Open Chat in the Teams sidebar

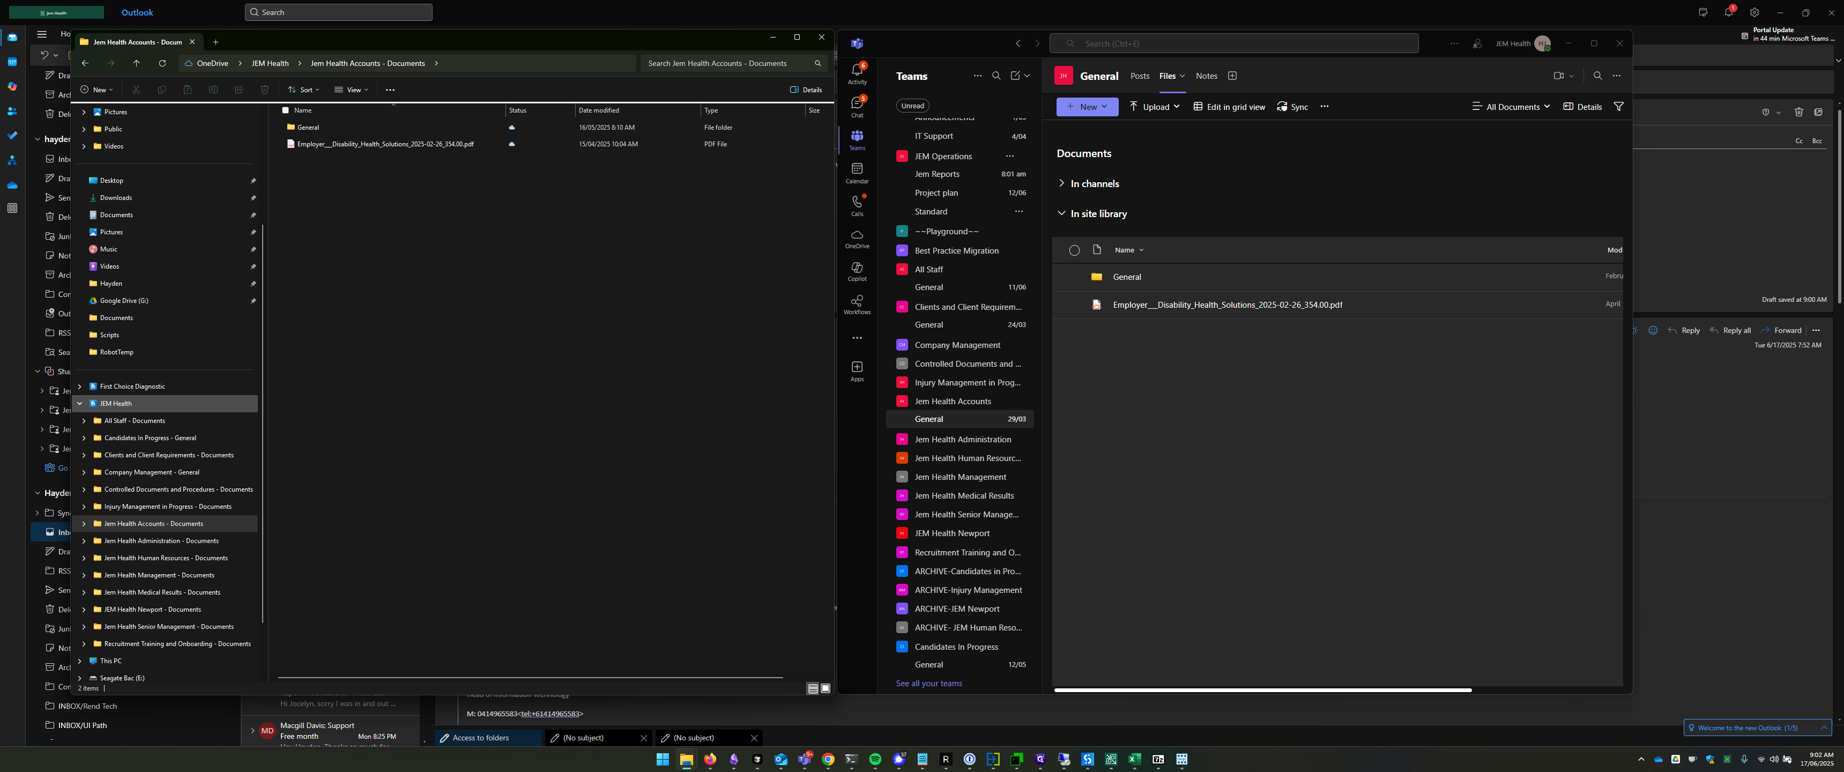[x=857, y=107]
